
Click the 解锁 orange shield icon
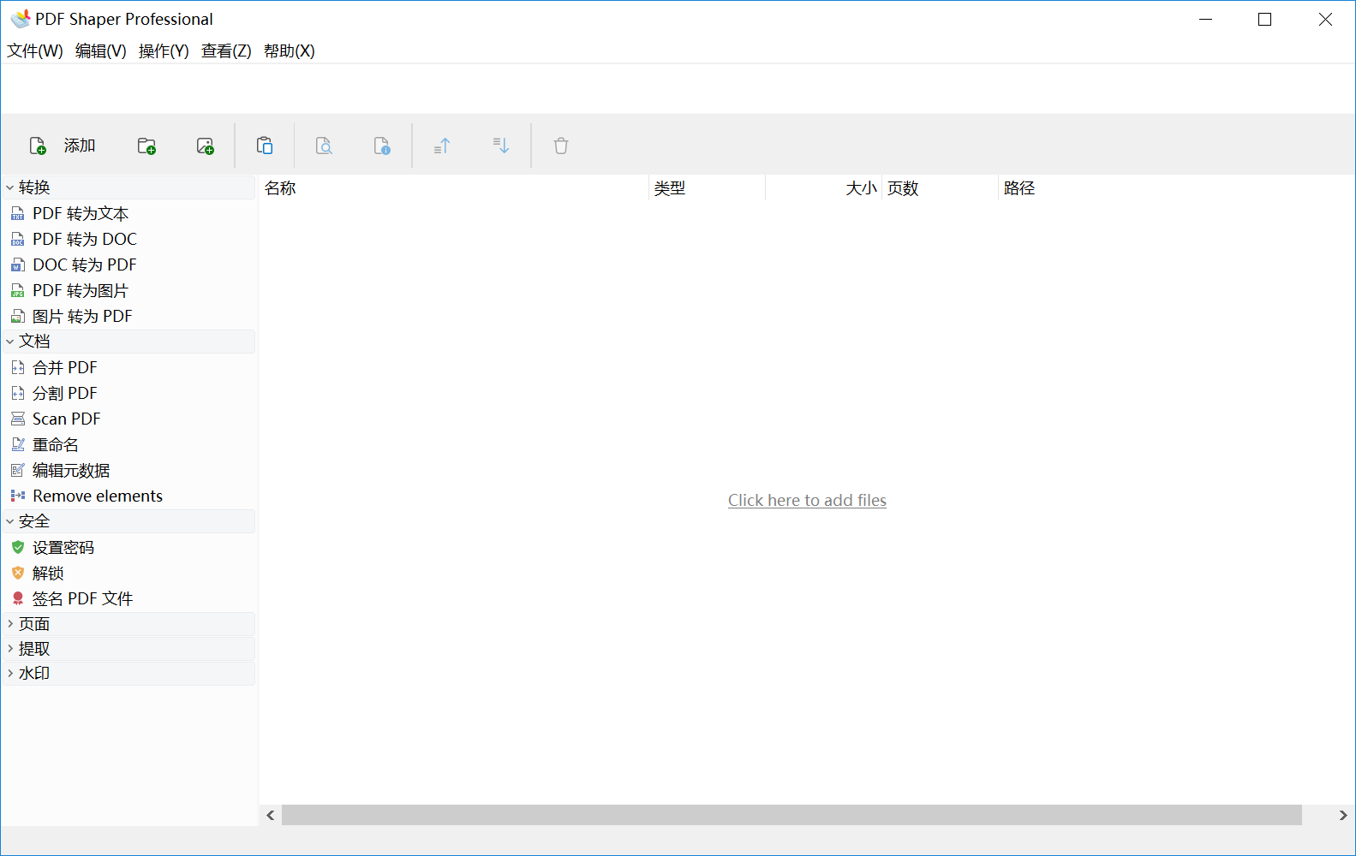18,573
